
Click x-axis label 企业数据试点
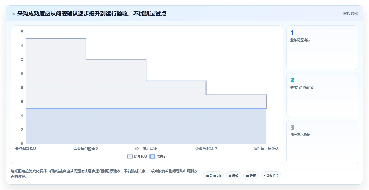click(206, 149)
